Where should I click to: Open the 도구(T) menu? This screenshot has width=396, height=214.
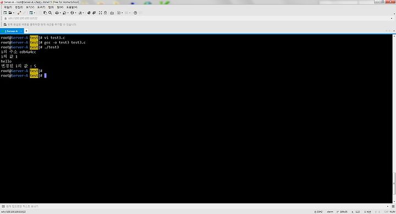click(x=41, y=7)
